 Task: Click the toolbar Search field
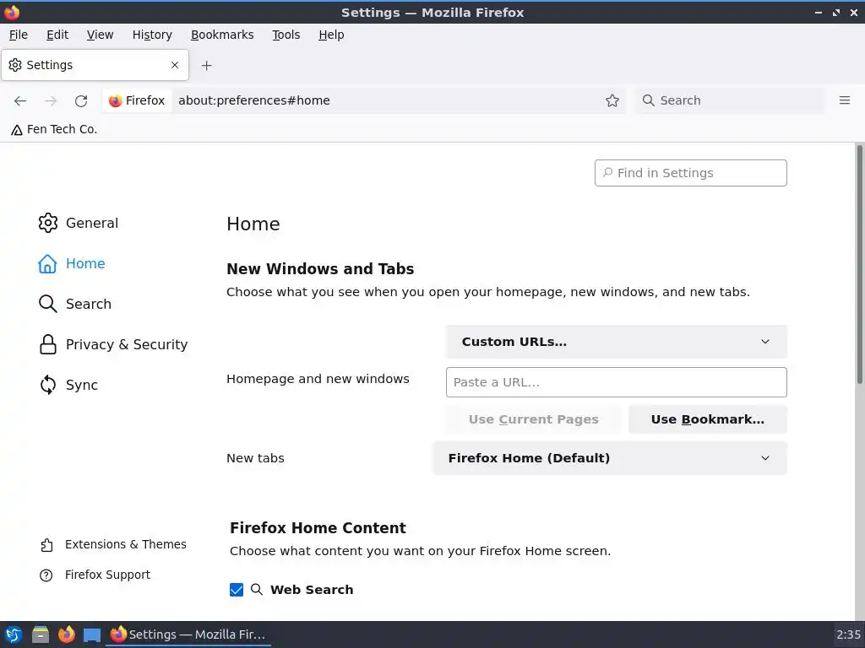click(729, 100)
